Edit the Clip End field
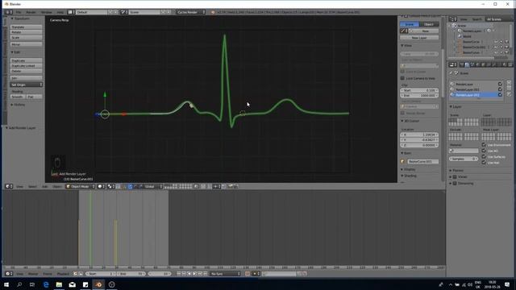 click(x=419, y=95)
